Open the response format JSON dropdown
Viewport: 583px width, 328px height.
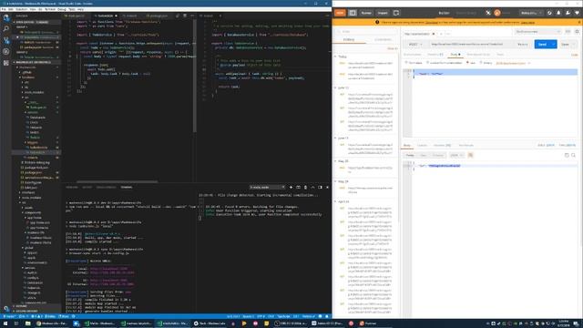456,155
